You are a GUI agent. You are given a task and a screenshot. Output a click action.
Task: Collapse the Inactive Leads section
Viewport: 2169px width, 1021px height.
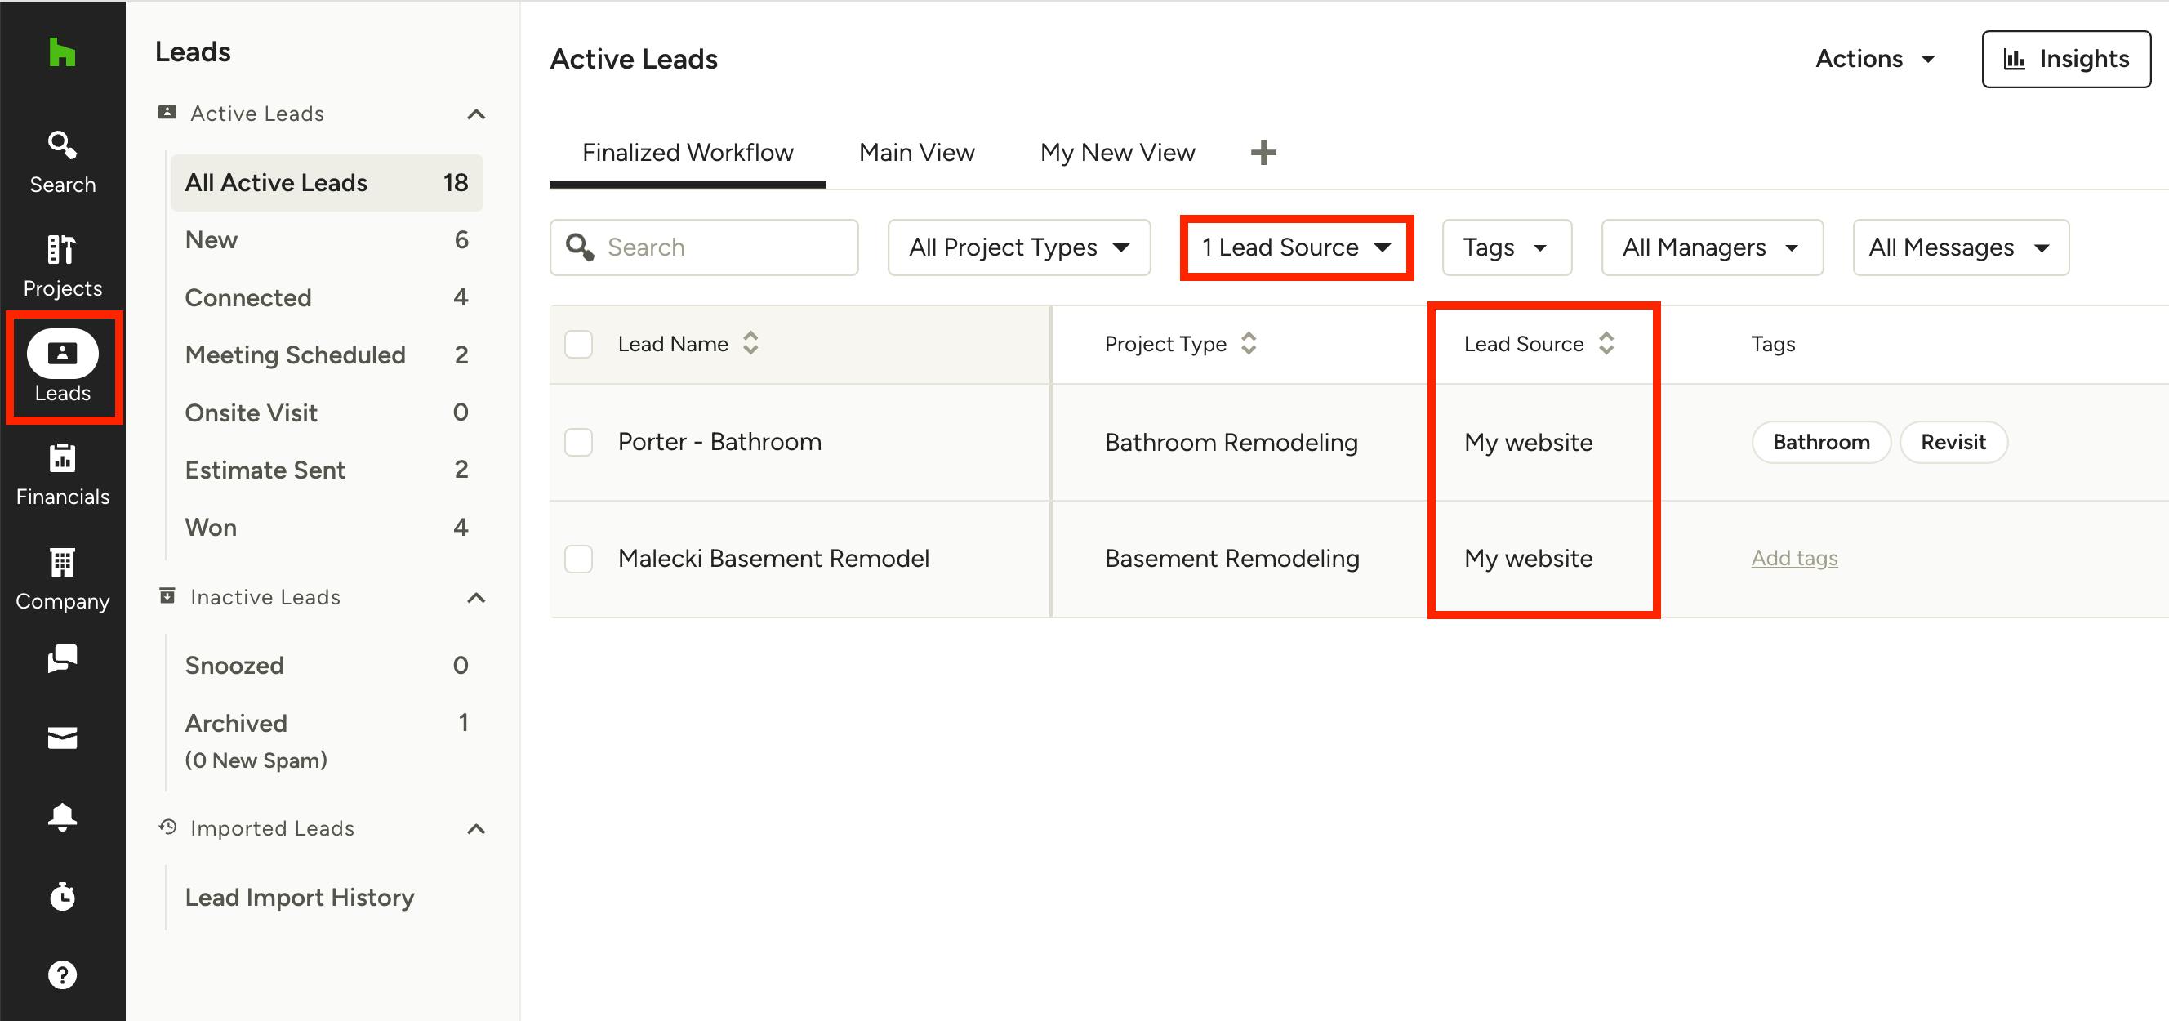click(x=476, y=598)
